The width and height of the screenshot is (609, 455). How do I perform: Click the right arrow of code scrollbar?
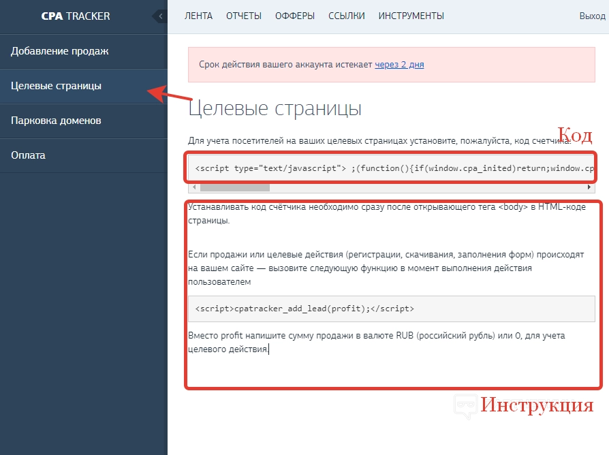point(589,187)
